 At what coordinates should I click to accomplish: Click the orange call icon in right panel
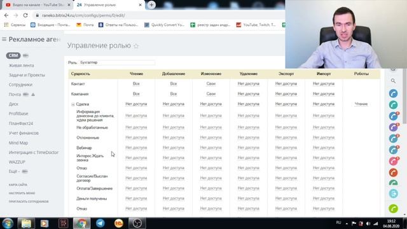[393, 172]
